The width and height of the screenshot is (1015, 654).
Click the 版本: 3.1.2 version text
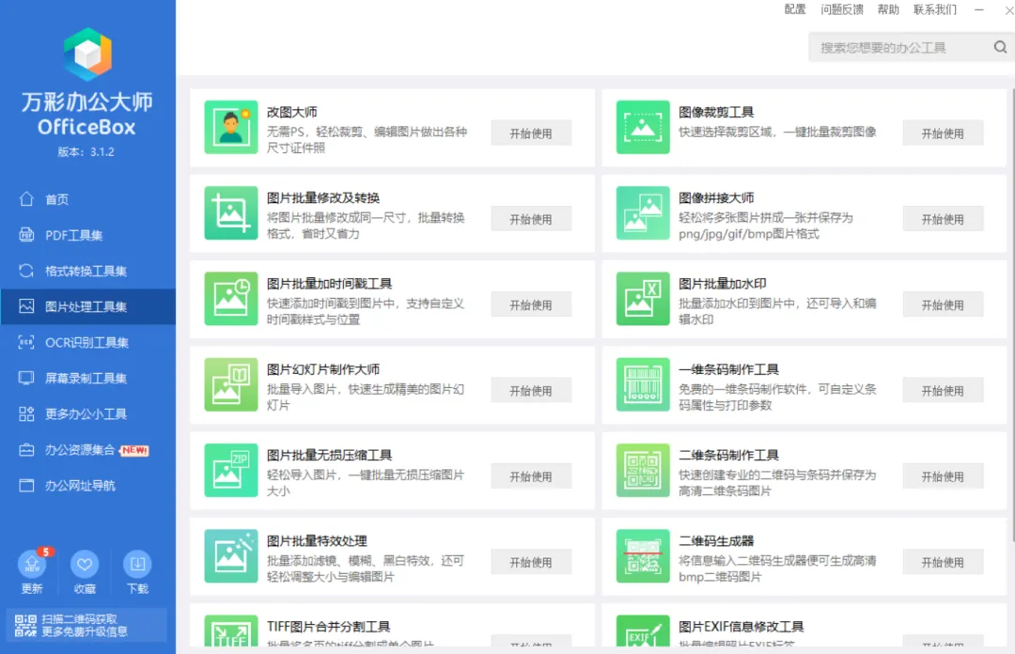click(x=86, y=152)
